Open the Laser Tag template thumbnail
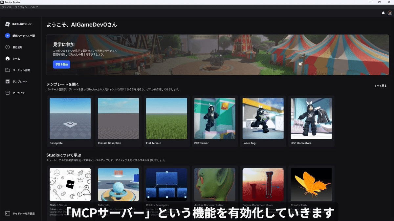 tap(263, 119)
